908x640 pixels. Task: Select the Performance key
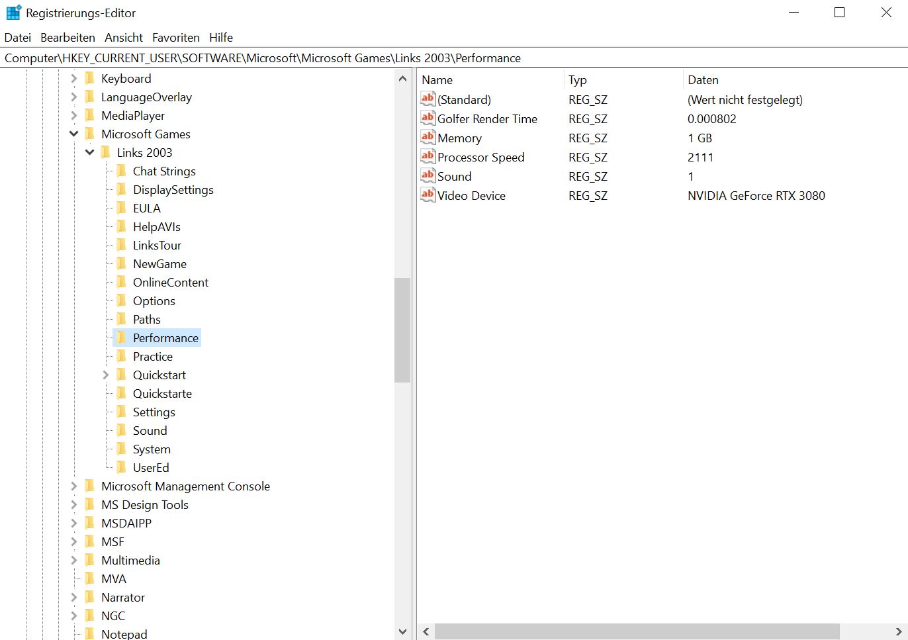[165, 338]
